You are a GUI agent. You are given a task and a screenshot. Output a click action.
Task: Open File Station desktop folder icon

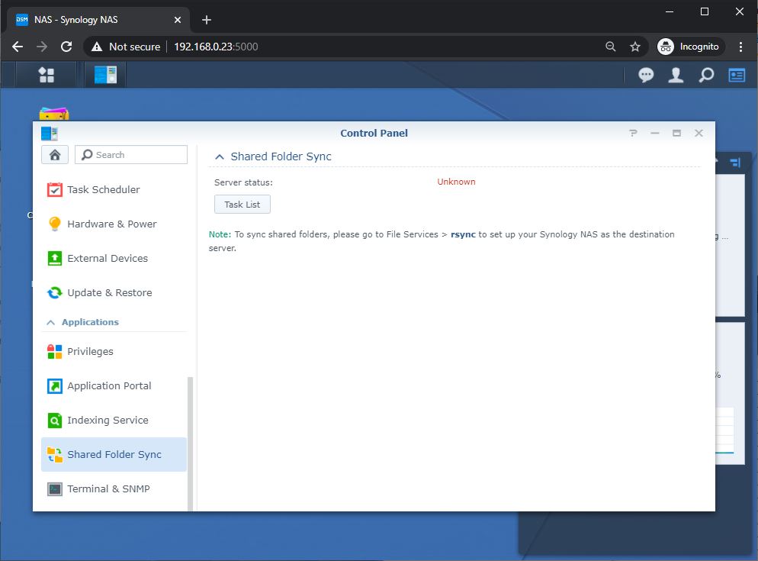[53, 114]
